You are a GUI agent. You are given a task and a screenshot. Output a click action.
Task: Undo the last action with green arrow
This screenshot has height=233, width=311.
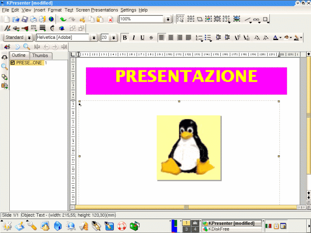pyautogui.click(x=63, y=19)
